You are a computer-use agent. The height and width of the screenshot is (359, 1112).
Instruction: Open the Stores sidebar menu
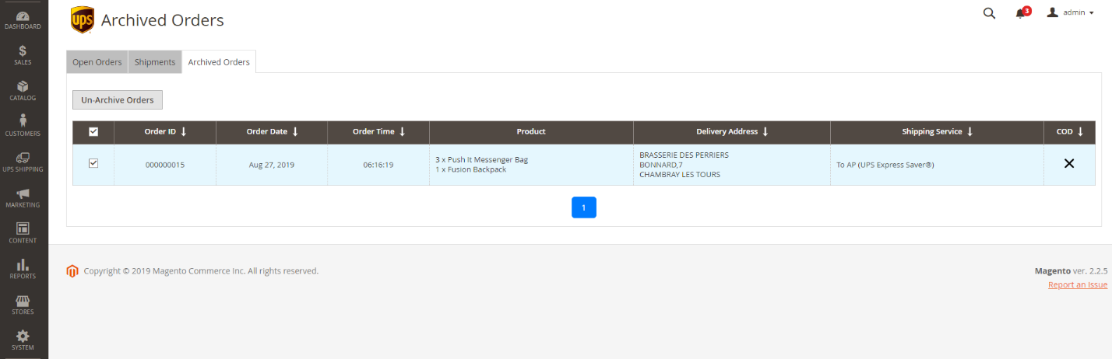coord(23,305)
